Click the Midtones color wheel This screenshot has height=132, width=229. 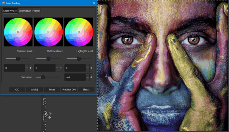[x=48, y=32]
